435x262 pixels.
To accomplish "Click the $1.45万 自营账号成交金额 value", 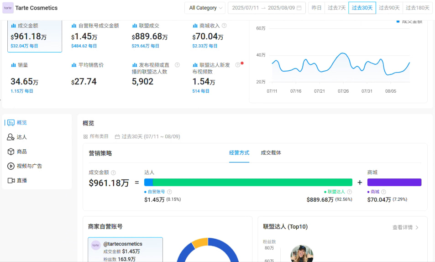I will click(x=84, y=37).
